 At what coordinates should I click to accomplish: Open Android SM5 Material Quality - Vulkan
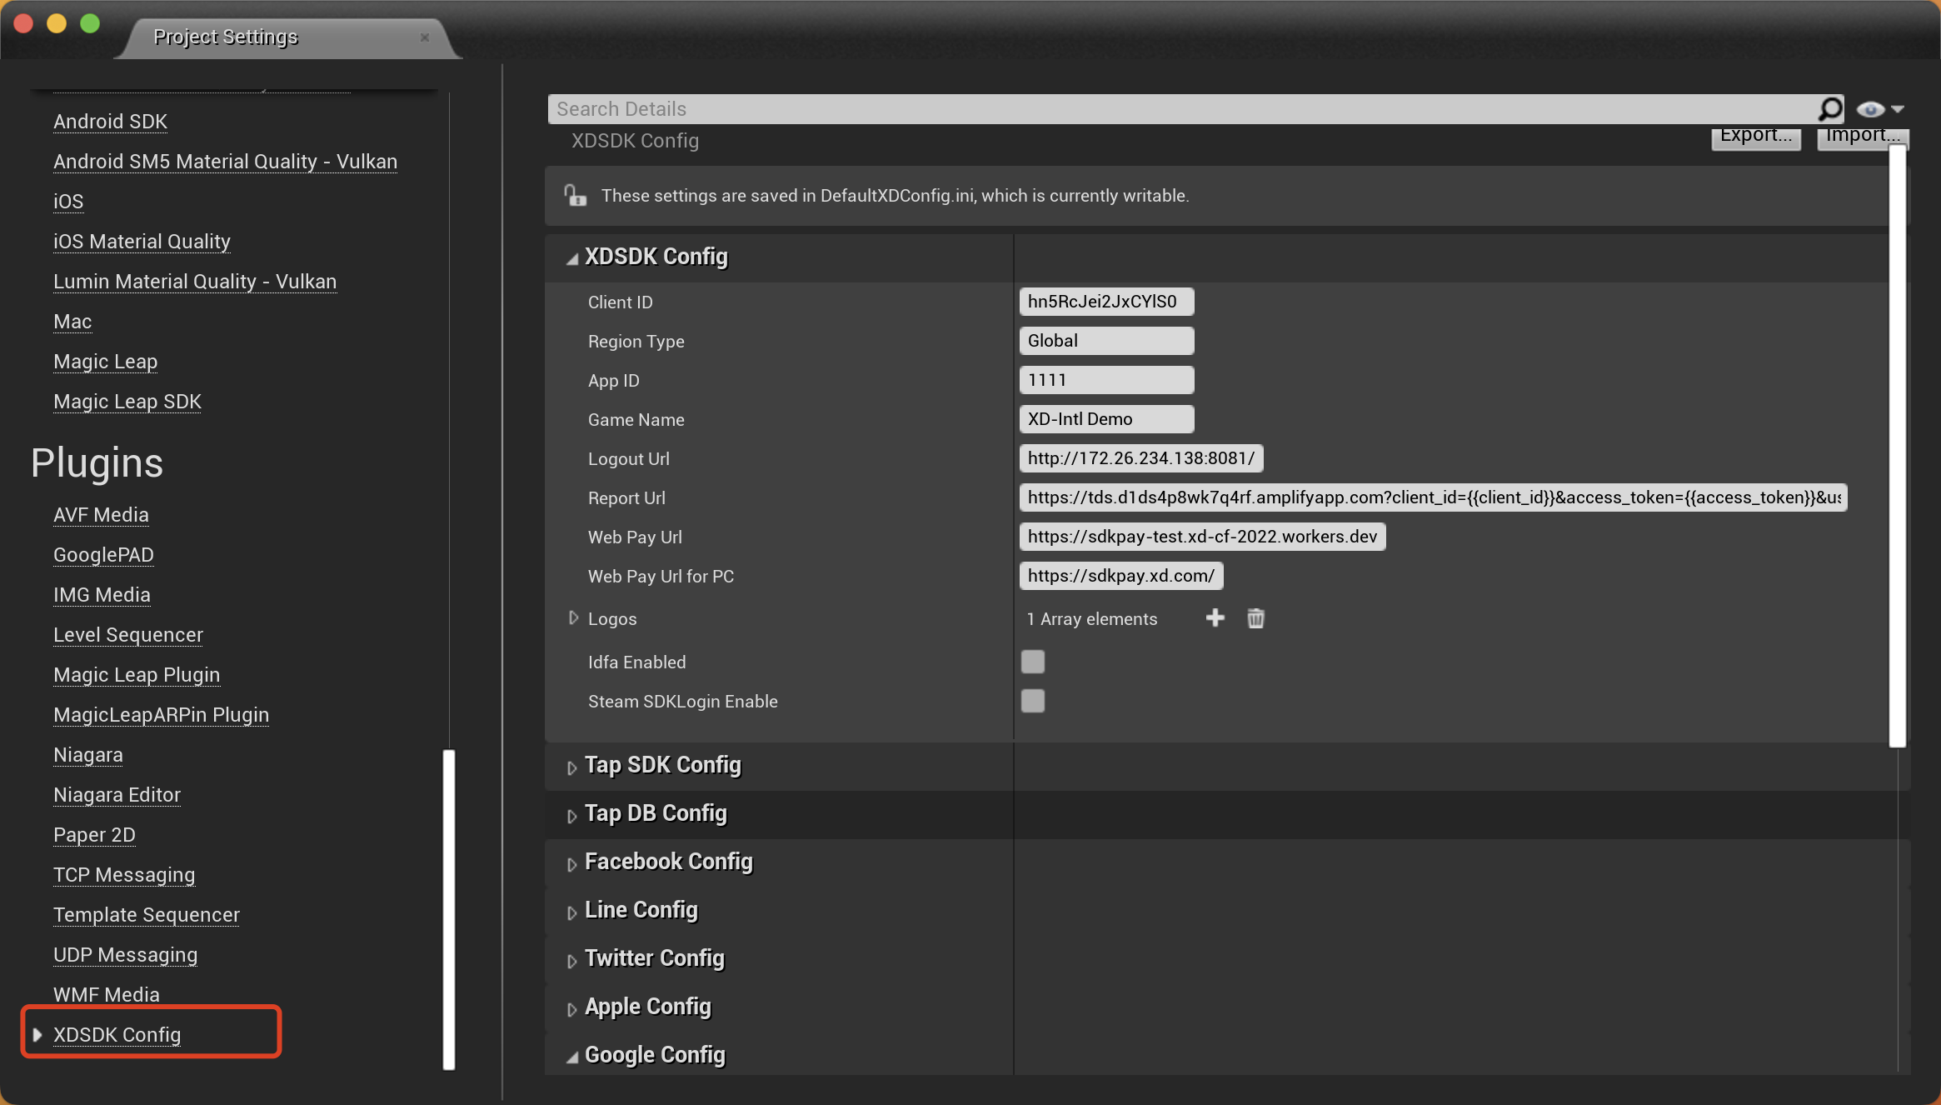tap(225, 162)
